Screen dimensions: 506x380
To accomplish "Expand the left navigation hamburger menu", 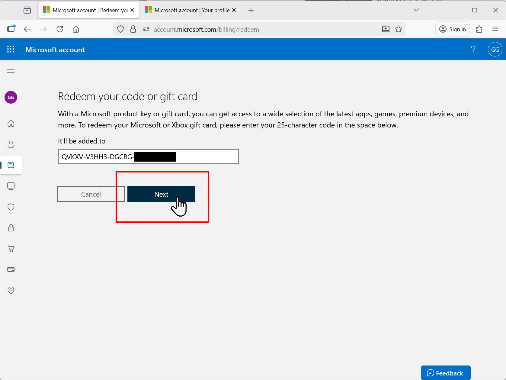I will pyautogui.click(x=11, y=71).
